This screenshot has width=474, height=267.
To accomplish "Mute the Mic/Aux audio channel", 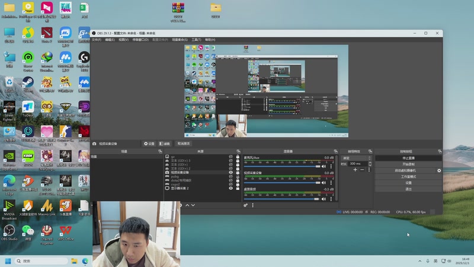I will (x=324, y=167).
